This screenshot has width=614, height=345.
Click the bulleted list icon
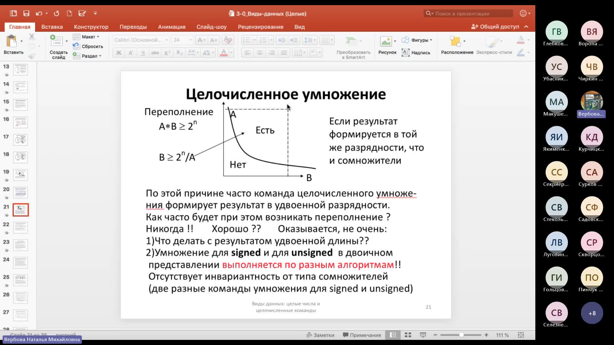(246, 40)
